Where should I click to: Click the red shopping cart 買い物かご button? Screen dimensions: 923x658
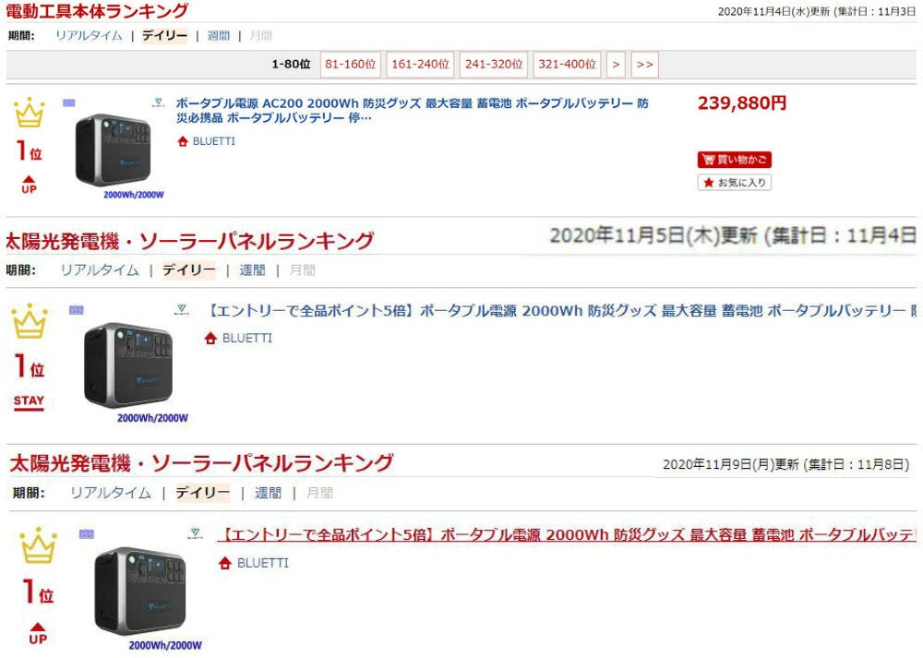click(734, 160)
